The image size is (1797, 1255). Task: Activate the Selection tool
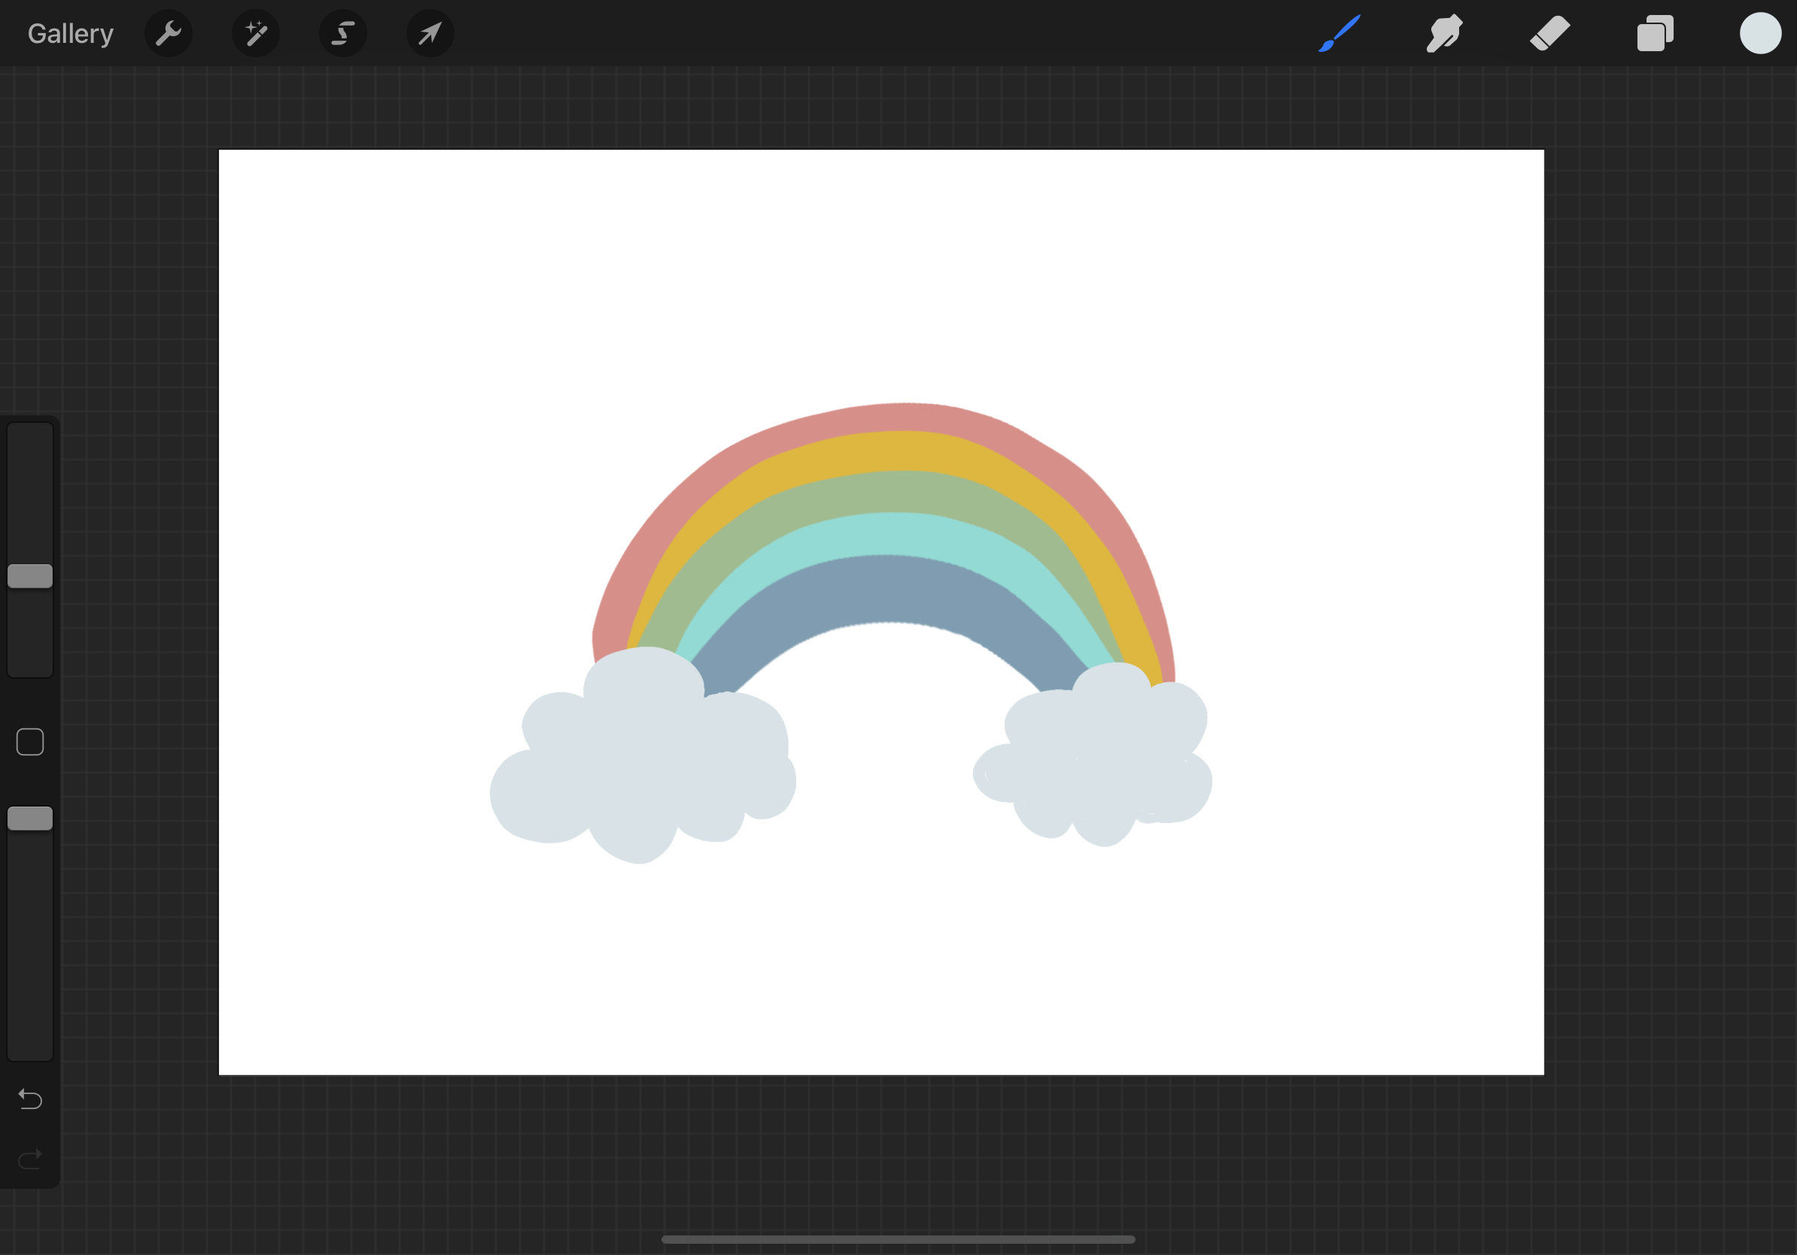click(x=343, y=33)
